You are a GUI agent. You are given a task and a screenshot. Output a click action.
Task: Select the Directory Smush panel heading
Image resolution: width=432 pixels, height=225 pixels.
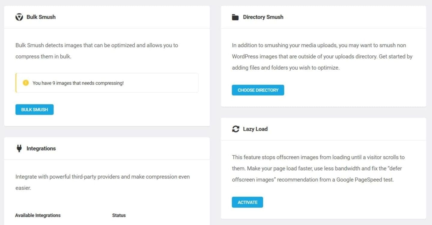click(263, 17)
